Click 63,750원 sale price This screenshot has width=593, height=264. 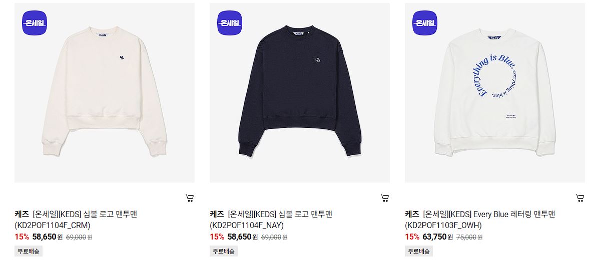click(437, 237)
